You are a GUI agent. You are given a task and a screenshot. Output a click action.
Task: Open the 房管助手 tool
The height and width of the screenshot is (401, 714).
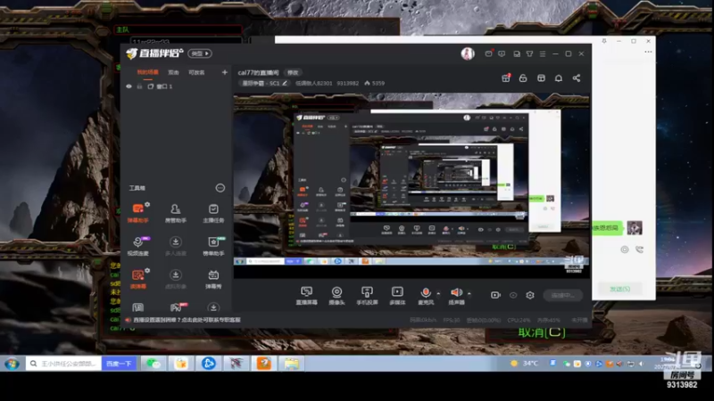(x=175, y=213)
